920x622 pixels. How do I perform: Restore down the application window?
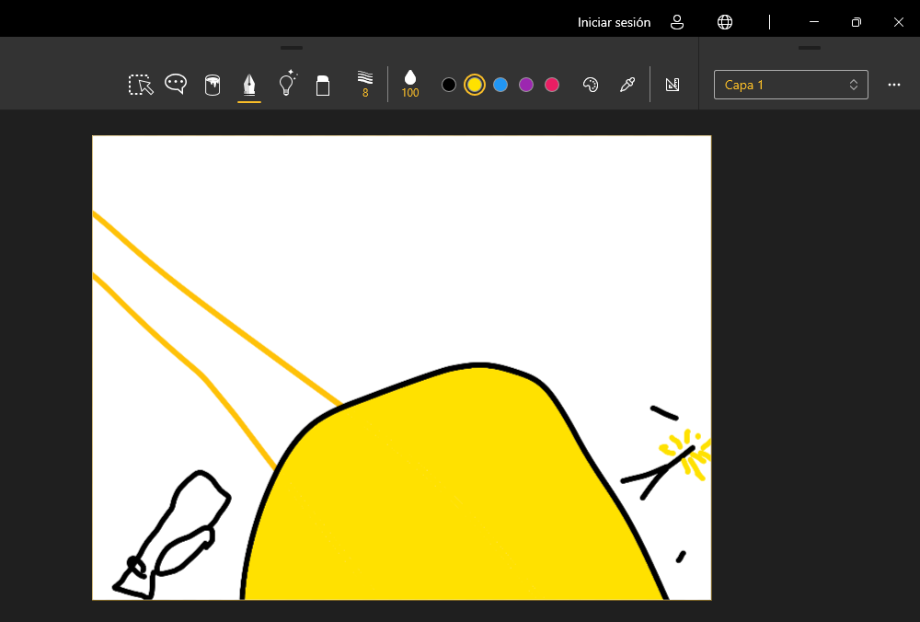[x=857, y=22]
